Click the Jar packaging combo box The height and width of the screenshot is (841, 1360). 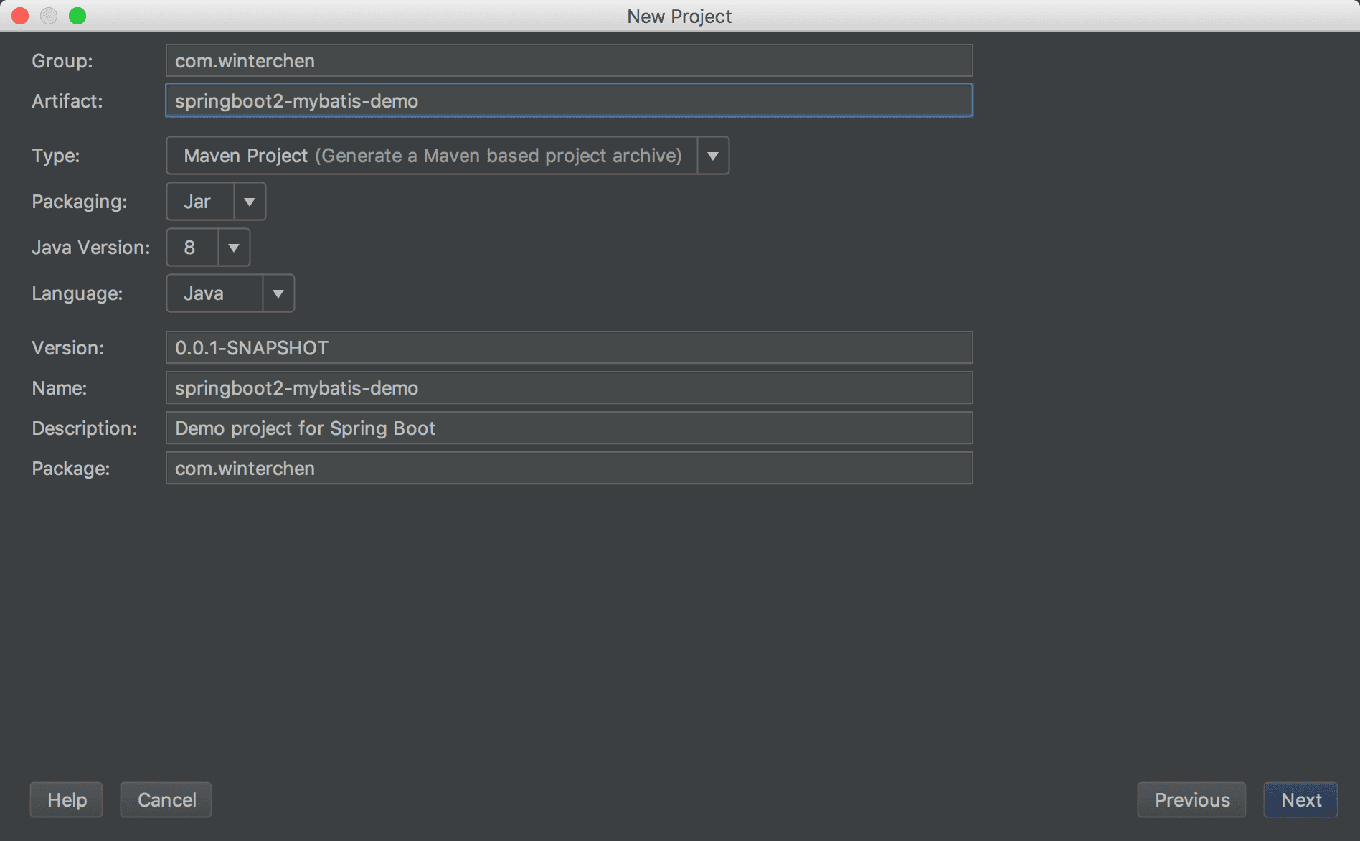click(x=200, y=202)
